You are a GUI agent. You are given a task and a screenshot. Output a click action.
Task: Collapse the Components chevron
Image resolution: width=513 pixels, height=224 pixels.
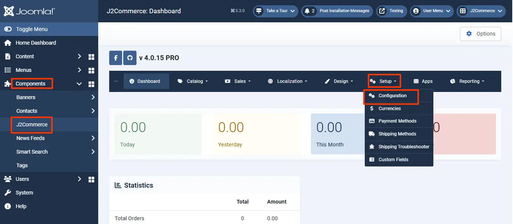point(79,84)
